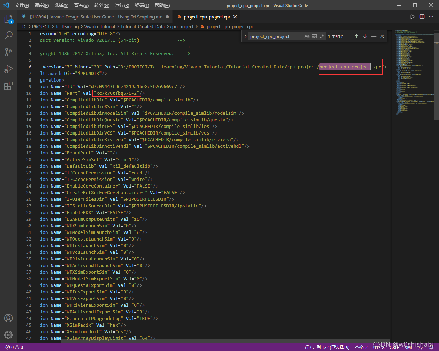
Task: Close the project_cpu_project.xpr tab
Action: (235, 17)
